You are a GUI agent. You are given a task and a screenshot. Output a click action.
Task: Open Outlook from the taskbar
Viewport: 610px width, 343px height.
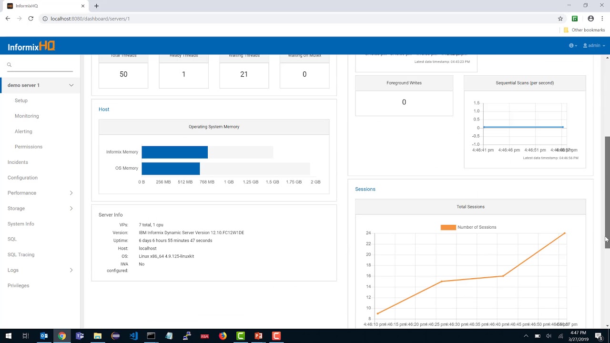coord(44,336)
